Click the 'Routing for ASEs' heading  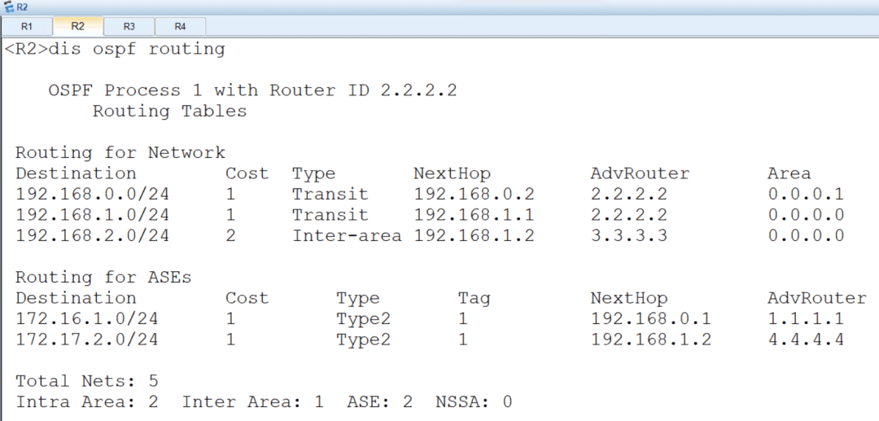[103, 278]
